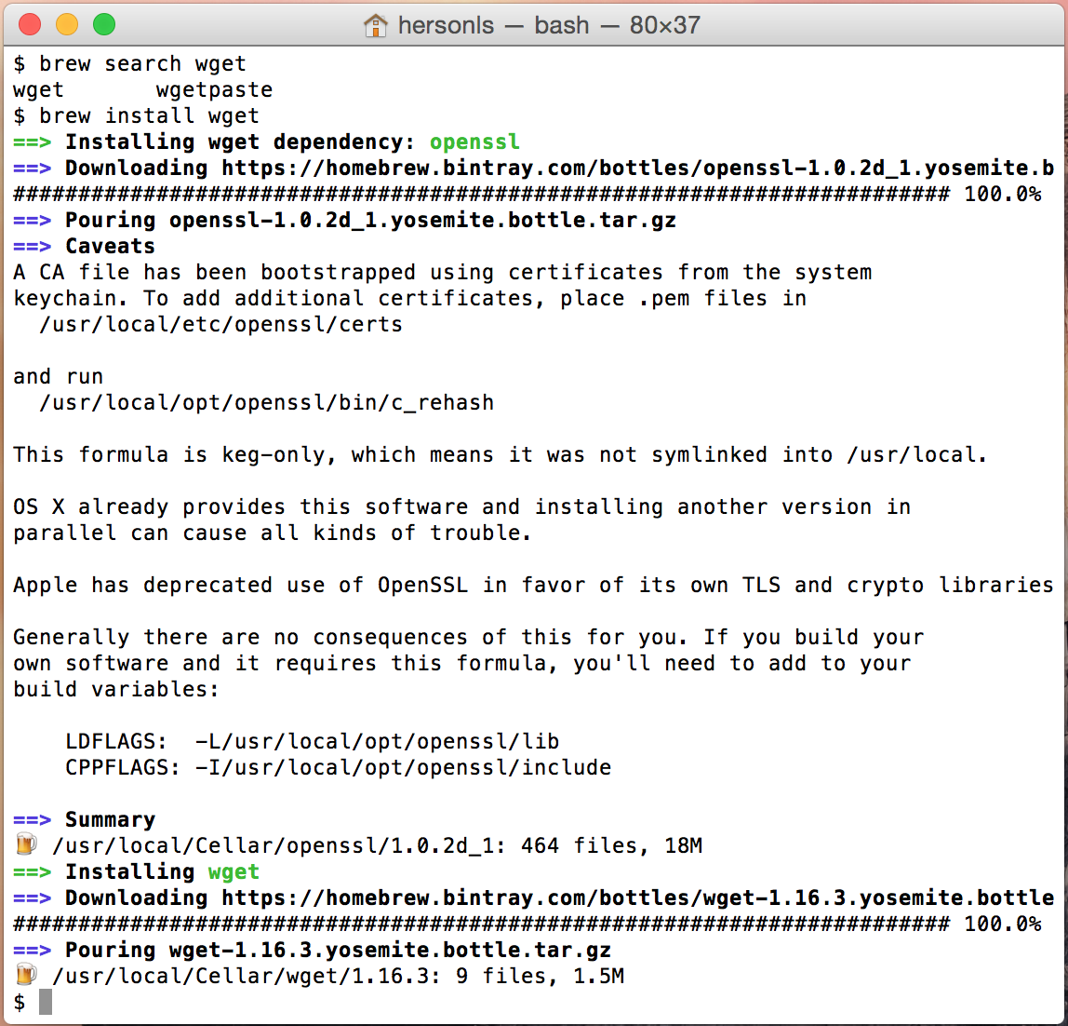The width and height of the screenshot is (1068, 1026).
Task: Click the first 100.0% progress bar for openssl
Action: point(527,195)
